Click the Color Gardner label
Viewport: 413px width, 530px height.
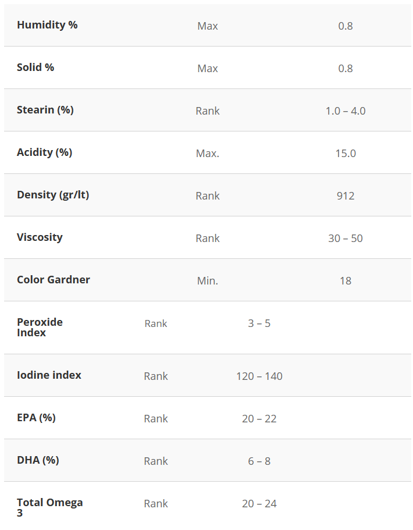(54, 280)
